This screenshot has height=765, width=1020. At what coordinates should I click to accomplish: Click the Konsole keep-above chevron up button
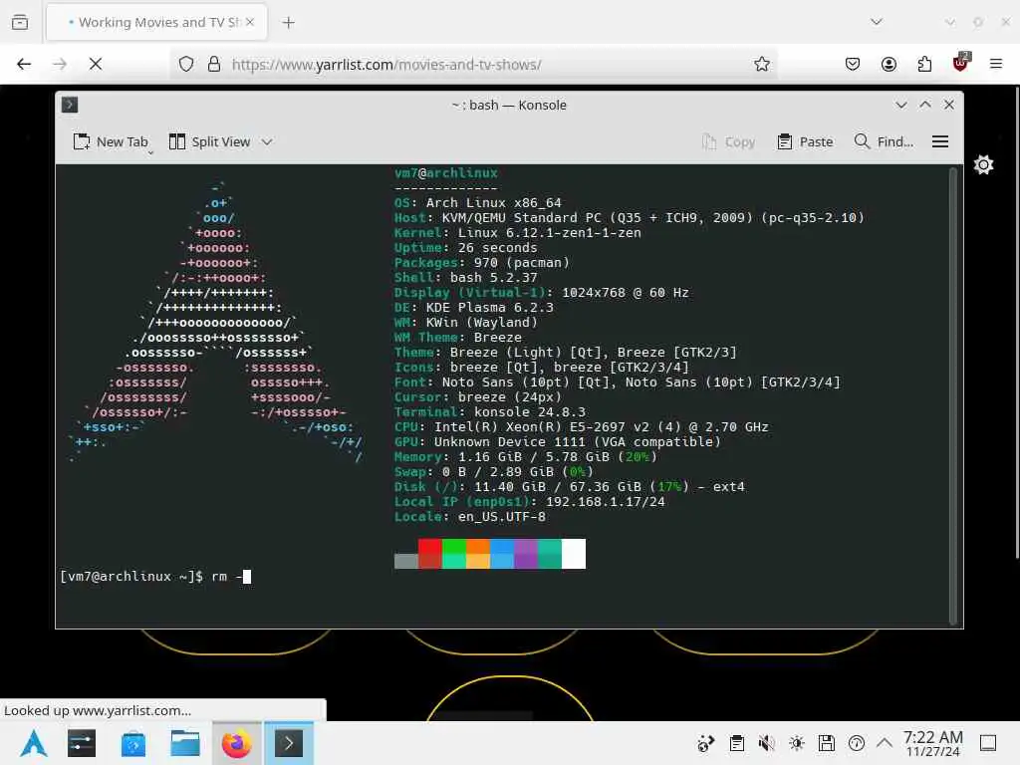(x=925, y=105)
